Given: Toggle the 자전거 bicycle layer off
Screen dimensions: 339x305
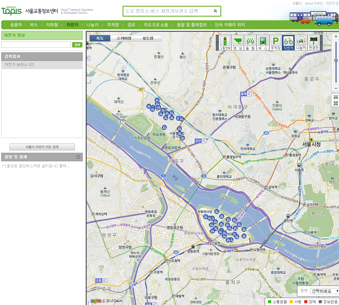Looking at the screenshot, I should tap(288, 42).
